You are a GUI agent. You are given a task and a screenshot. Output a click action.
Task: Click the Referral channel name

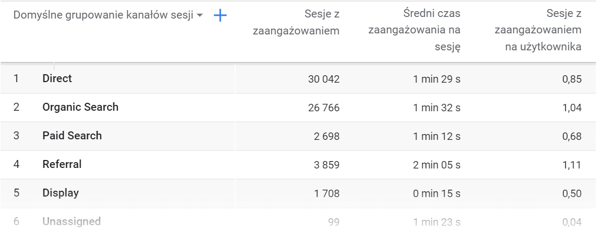pos(62,164)
